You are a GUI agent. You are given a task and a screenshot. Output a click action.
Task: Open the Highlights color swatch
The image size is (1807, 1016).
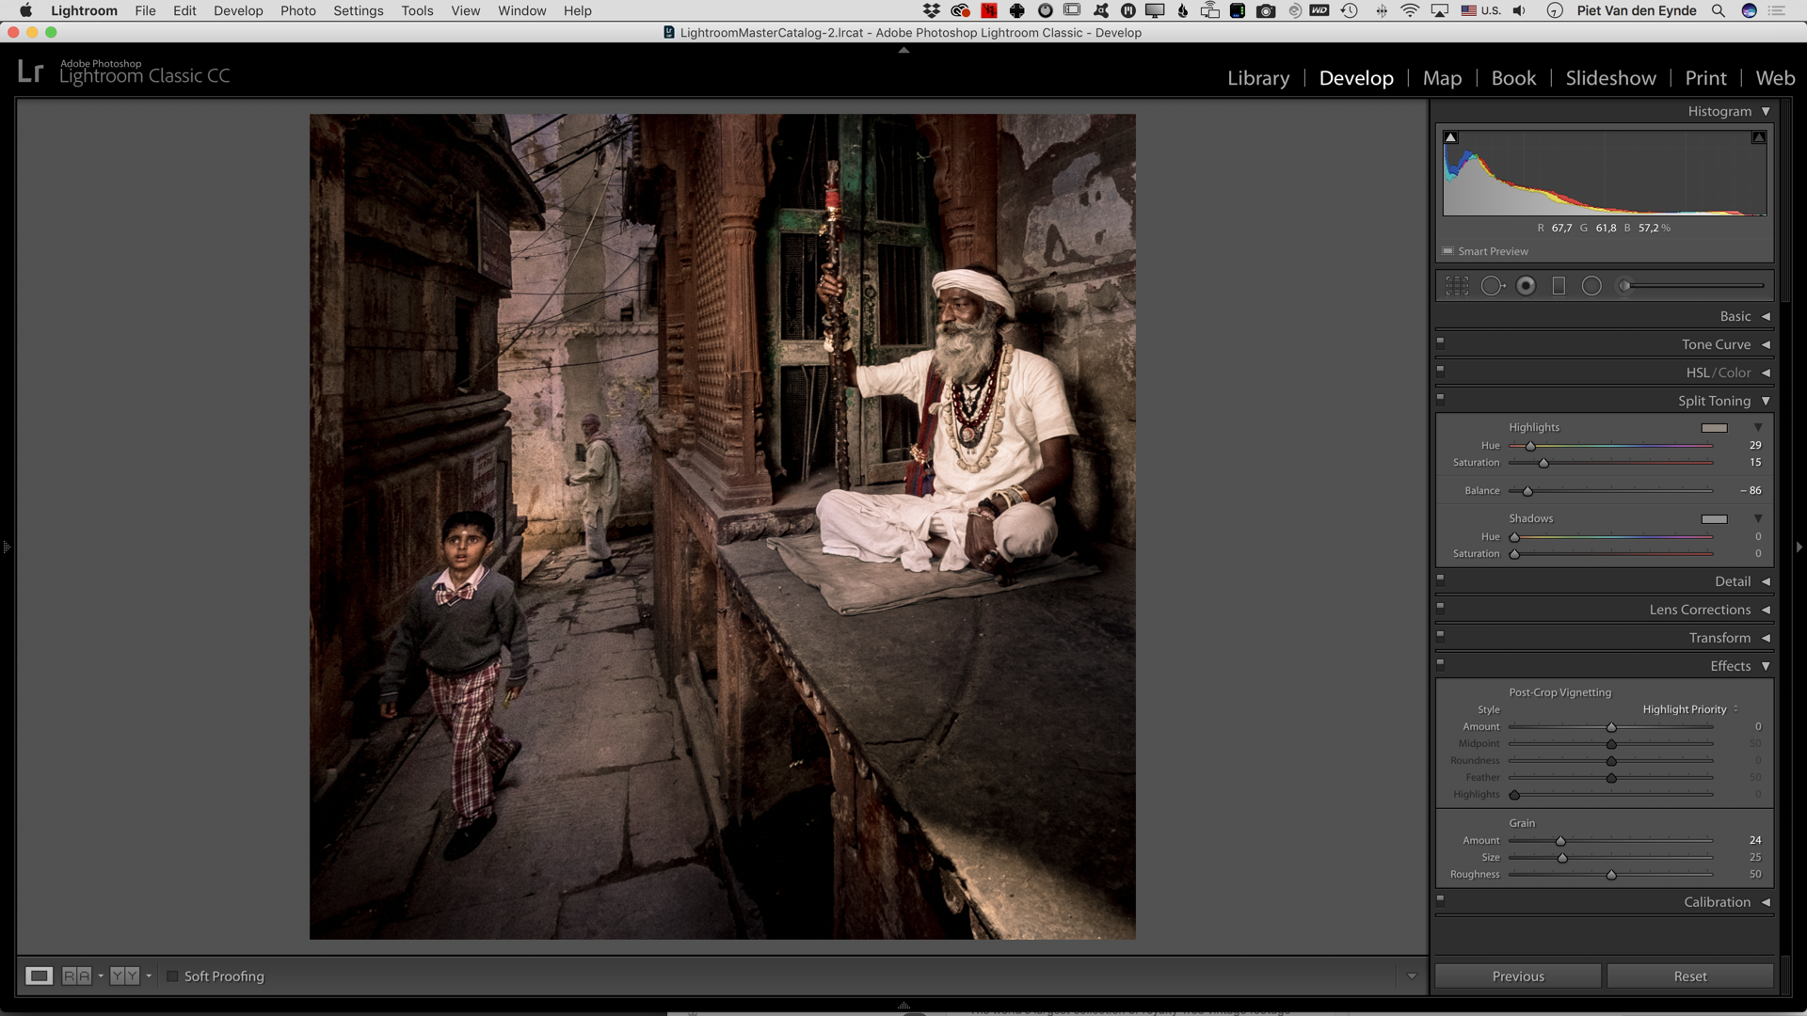pos(1714,428)
